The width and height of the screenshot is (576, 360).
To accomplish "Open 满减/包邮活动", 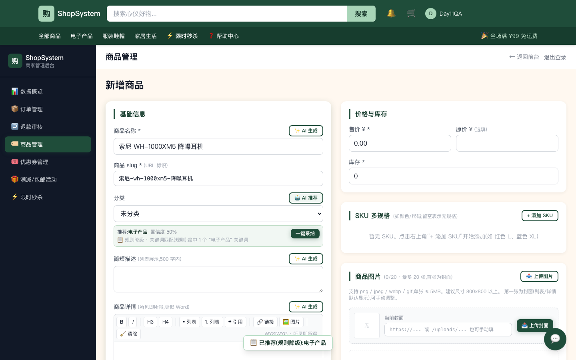I will tap(48, 180).
